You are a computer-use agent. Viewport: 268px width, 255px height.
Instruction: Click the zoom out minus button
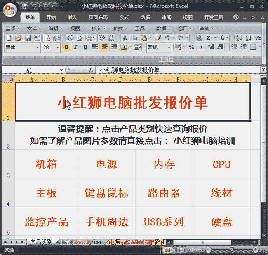(208, 250)
